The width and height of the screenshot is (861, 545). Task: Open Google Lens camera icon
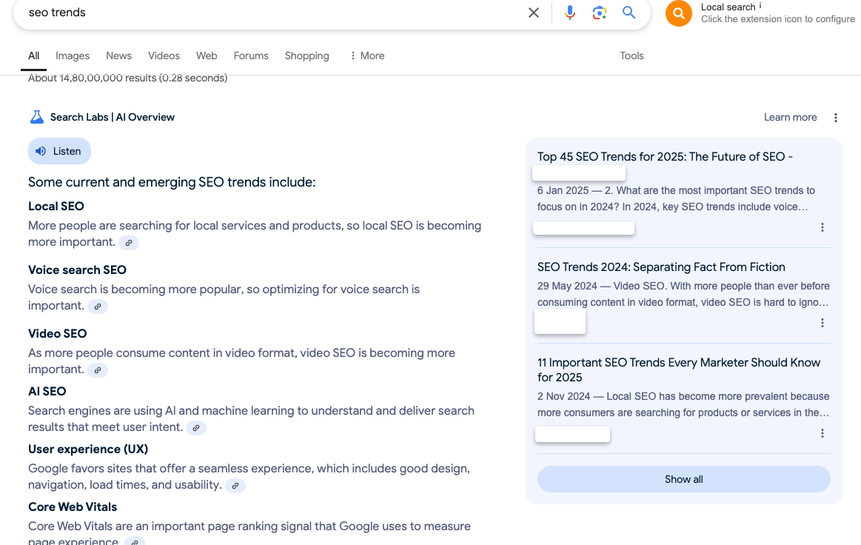point(599,13)
